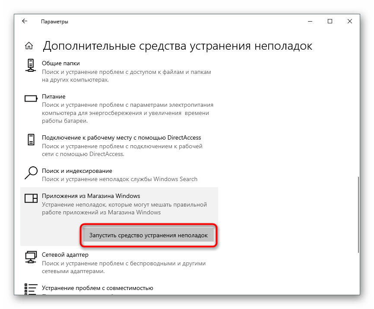Close the Параметры window
The height and width of the screenshot is (309, 374).
[x=350, y=21]
